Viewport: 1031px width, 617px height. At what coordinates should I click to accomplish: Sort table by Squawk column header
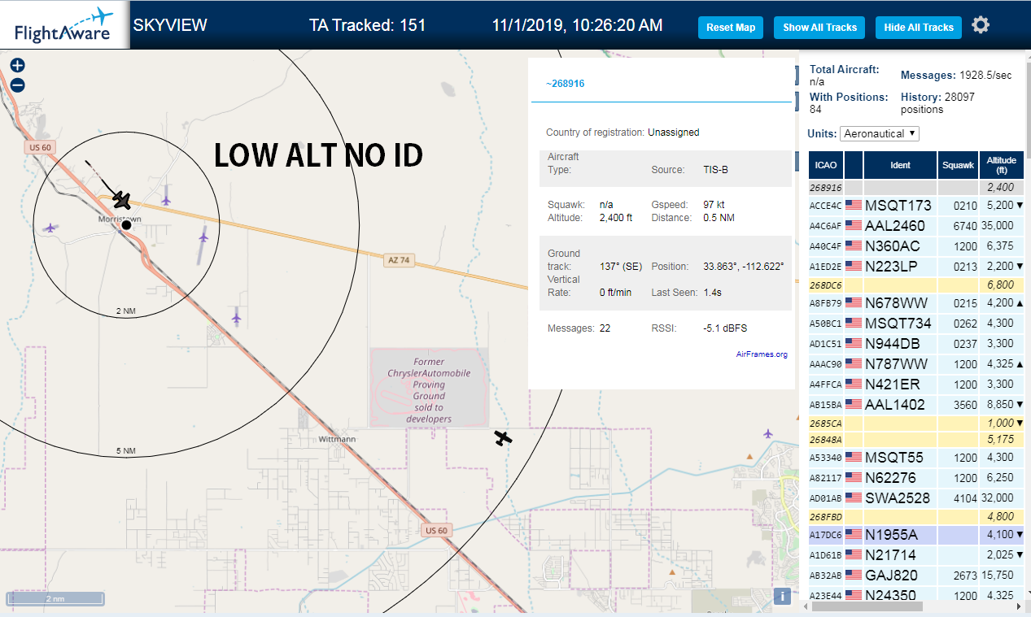958,165
